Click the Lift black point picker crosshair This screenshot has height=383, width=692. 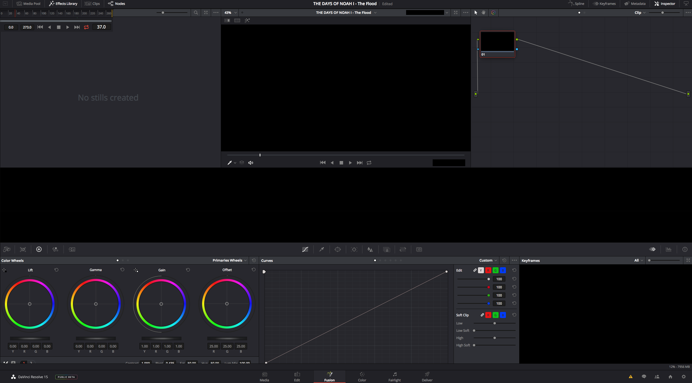pyautogui.click(x=4, y=270)
